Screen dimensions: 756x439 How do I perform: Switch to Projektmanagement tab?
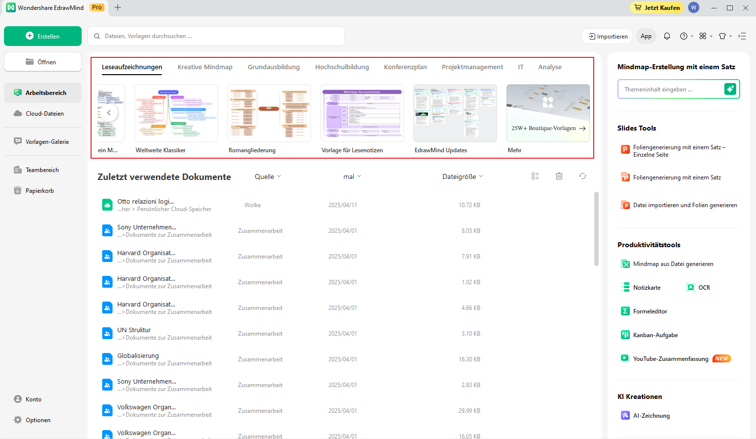pos(472,67)
